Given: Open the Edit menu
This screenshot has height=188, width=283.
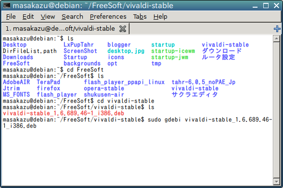Looking at the screenshot, I should [x=28, y=17].
